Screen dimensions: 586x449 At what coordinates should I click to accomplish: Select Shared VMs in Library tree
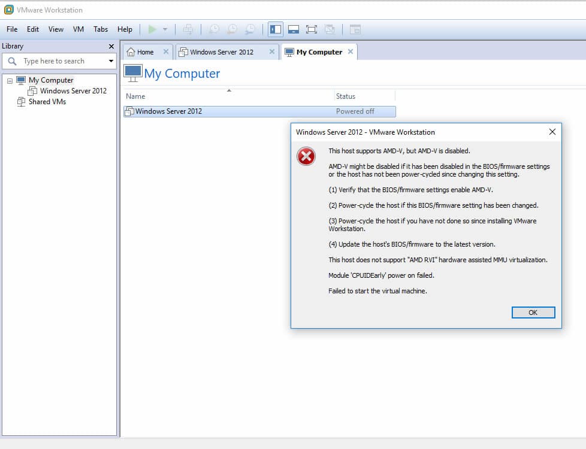[47, 102]
